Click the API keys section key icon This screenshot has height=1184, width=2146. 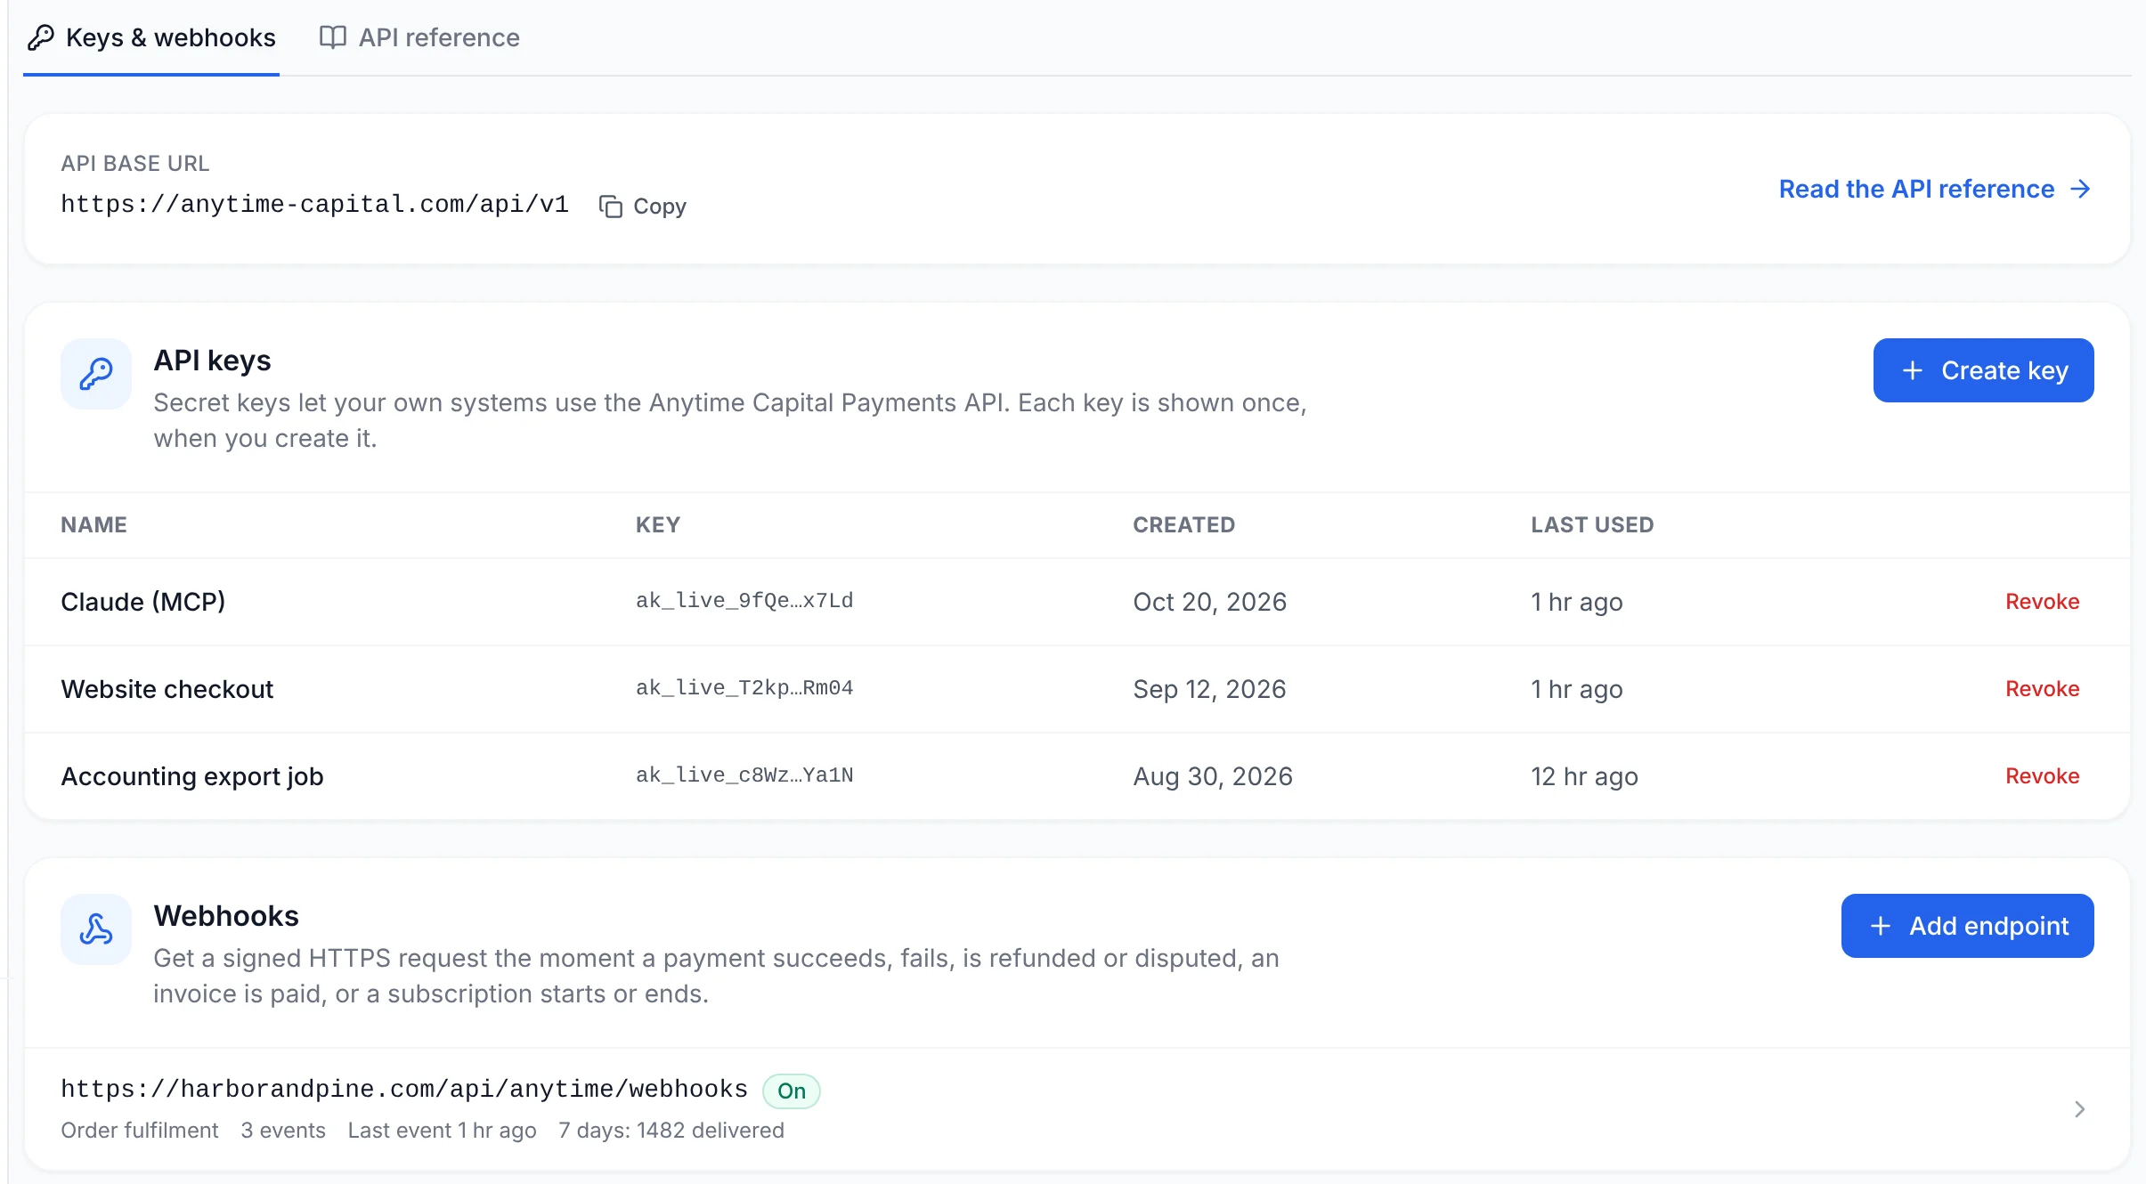click(96, 374)
